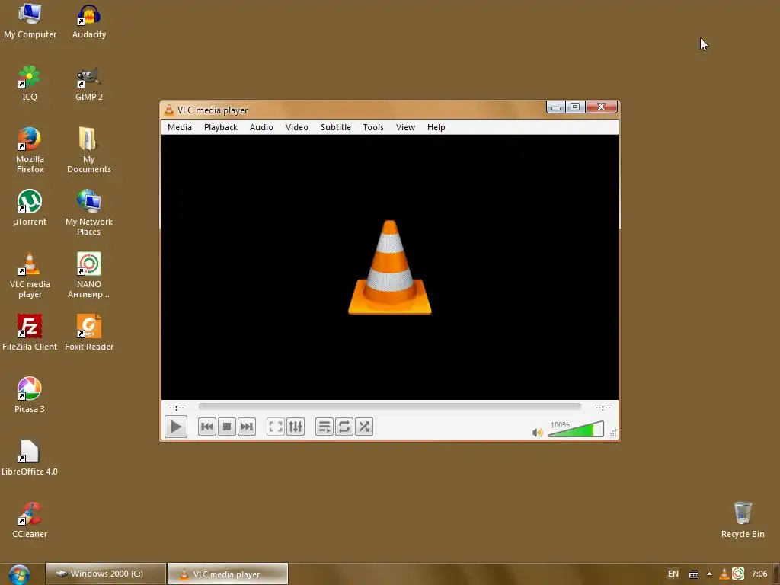Viewport: 780px width, 585px height.
Task: Stop playback in VLC
Action: [227, 427]
